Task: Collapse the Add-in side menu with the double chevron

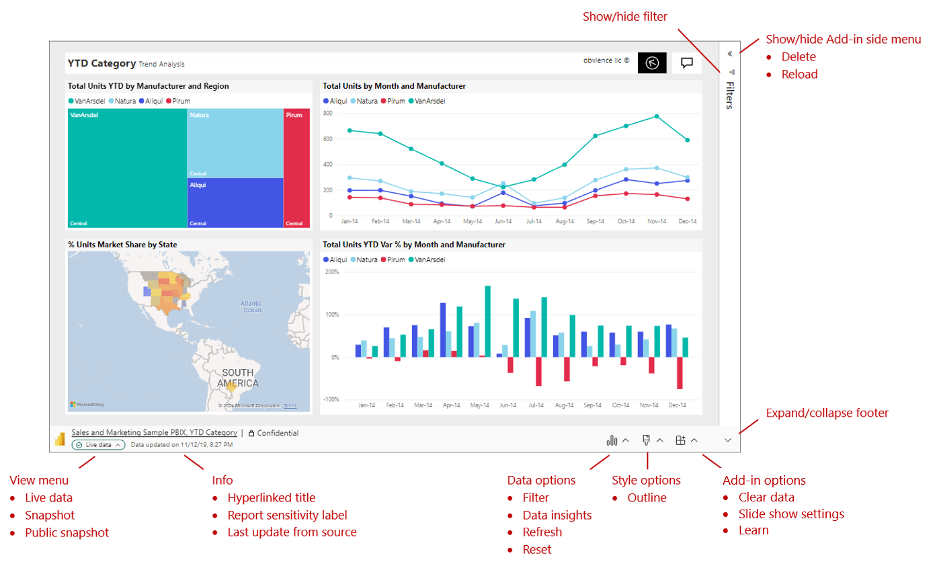Action: [x=730, y=53]
